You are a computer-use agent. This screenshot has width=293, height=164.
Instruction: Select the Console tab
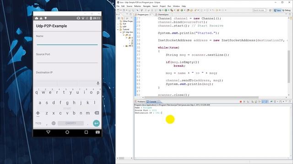tap(152, 102)
